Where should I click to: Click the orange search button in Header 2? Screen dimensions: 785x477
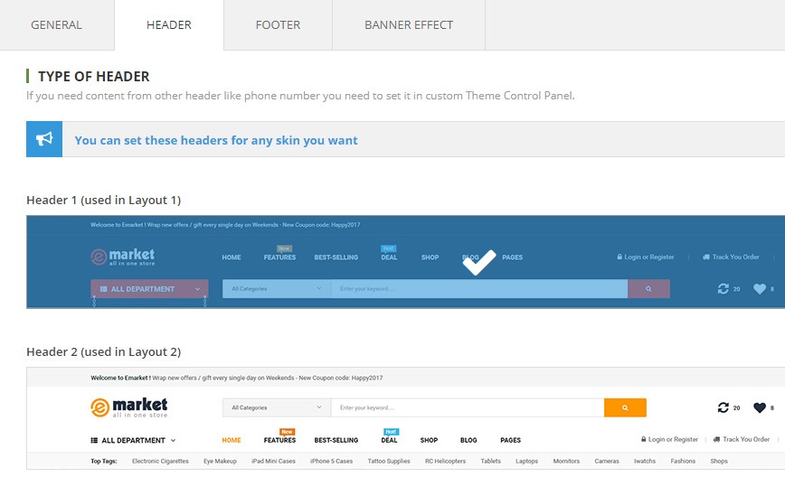(x=625, y=407)
